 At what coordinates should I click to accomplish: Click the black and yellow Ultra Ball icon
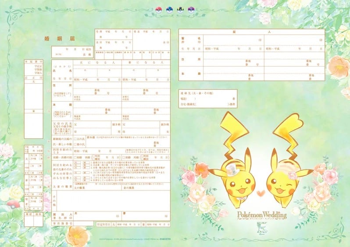(180, 9)
